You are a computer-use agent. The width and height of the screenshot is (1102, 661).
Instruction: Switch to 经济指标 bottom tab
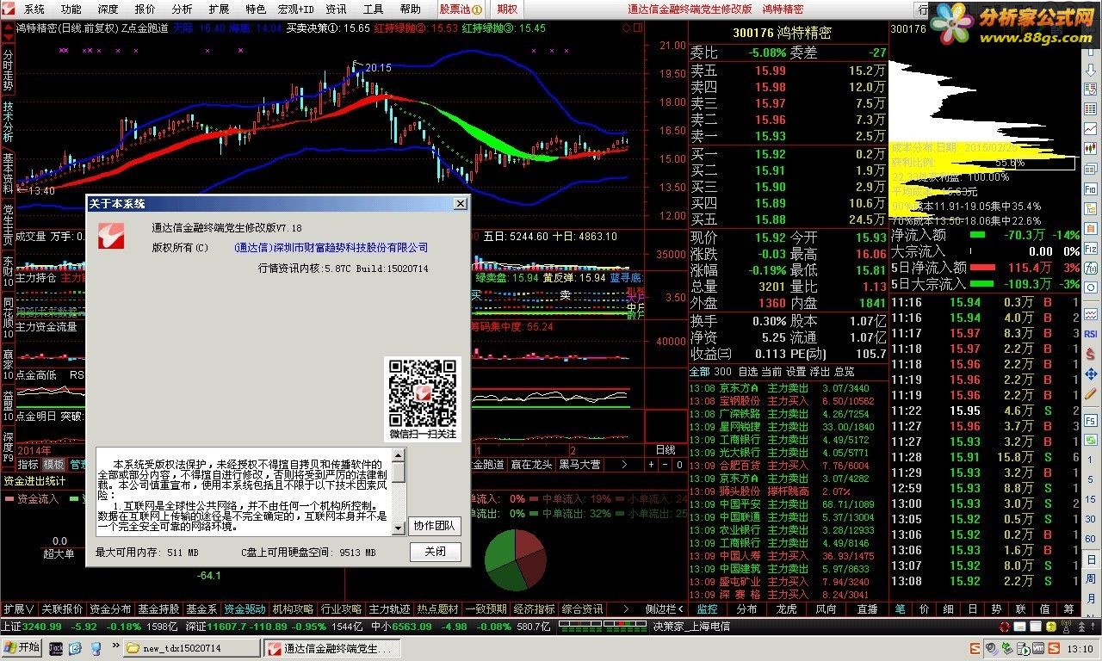[535, 609]
